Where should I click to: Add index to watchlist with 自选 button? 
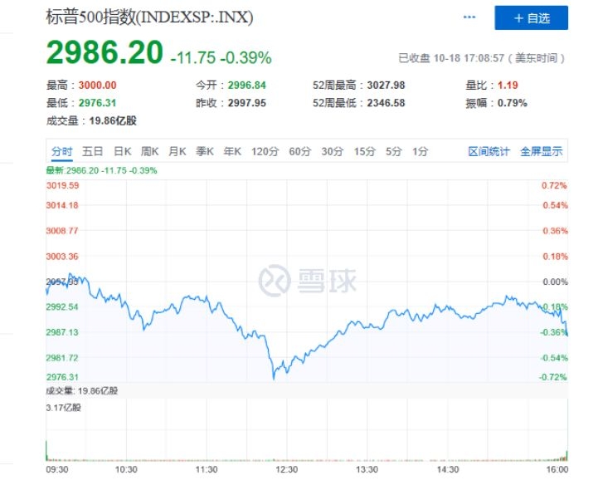531,17
